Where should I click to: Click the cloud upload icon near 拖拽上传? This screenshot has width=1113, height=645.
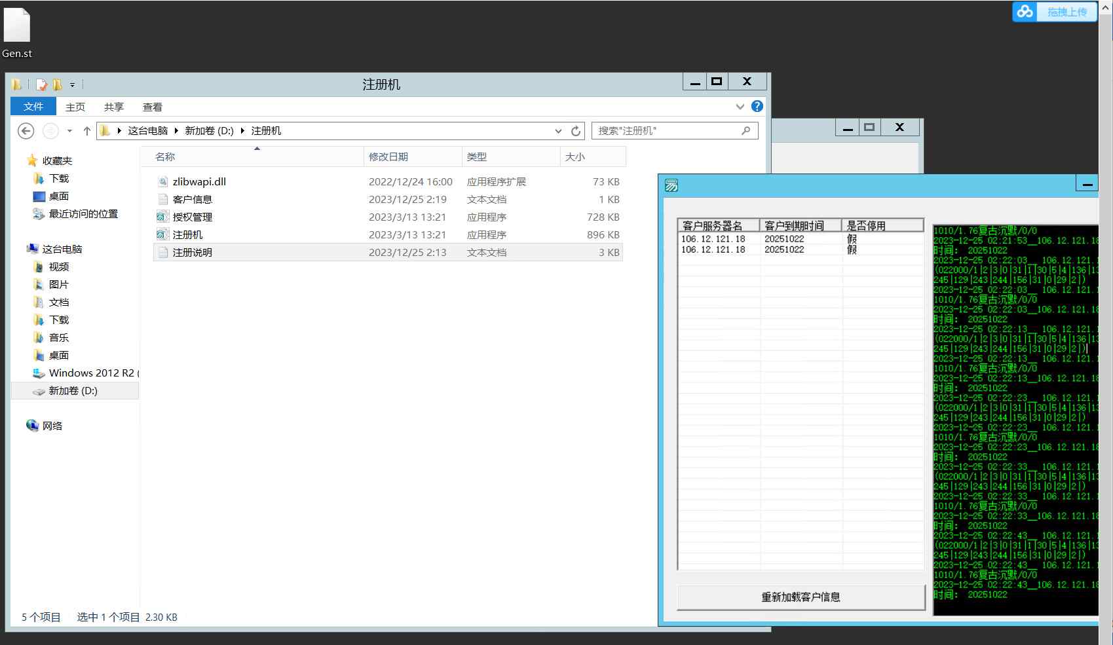tap(1024, 11)
